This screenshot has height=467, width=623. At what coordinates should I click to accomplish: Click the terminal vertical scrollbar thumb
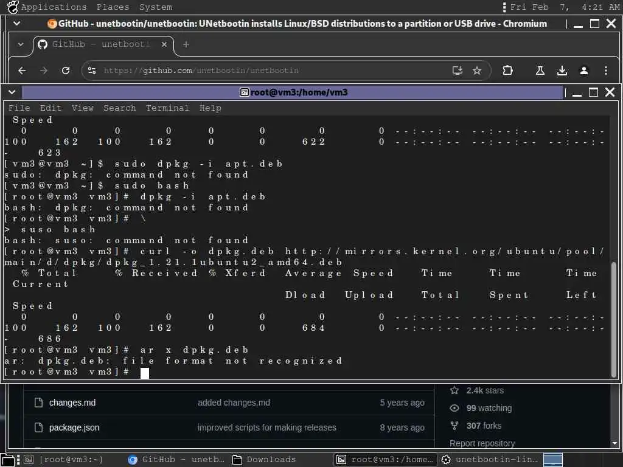(x=614, y=319)
